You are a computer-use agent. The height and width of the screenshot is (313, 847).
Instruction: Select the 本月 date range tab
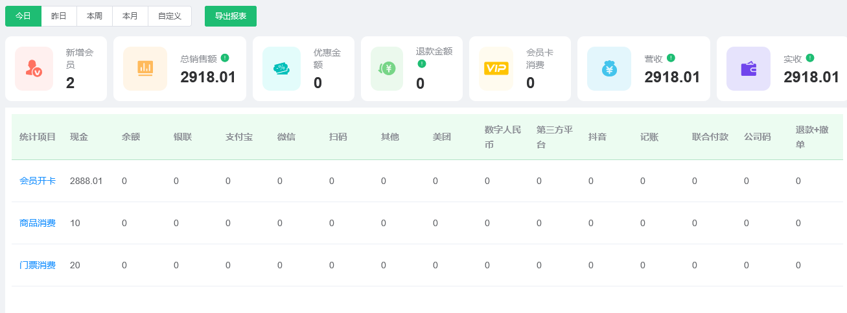(130, 16)
